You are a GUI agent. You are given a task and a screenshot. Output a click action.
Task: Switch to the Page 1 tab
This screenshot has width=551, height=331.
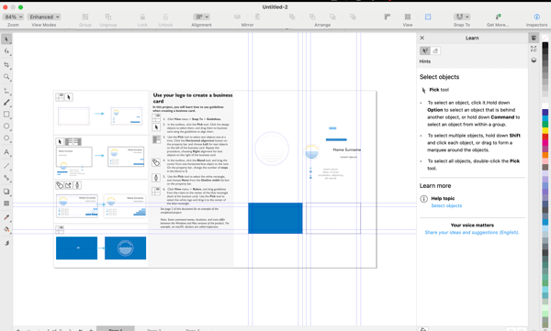116,329
